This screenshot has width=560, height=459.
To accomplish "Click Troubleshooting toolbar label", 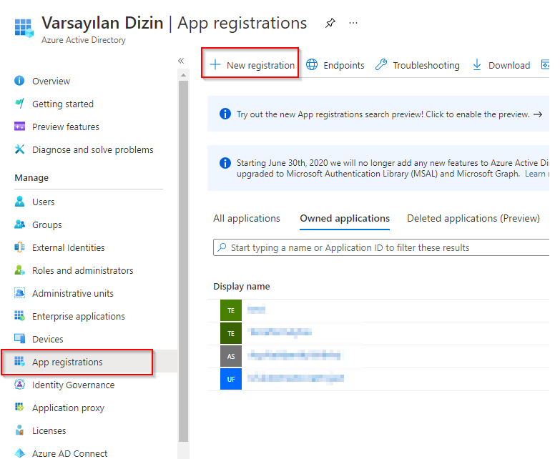I will (x=426, y=65).
